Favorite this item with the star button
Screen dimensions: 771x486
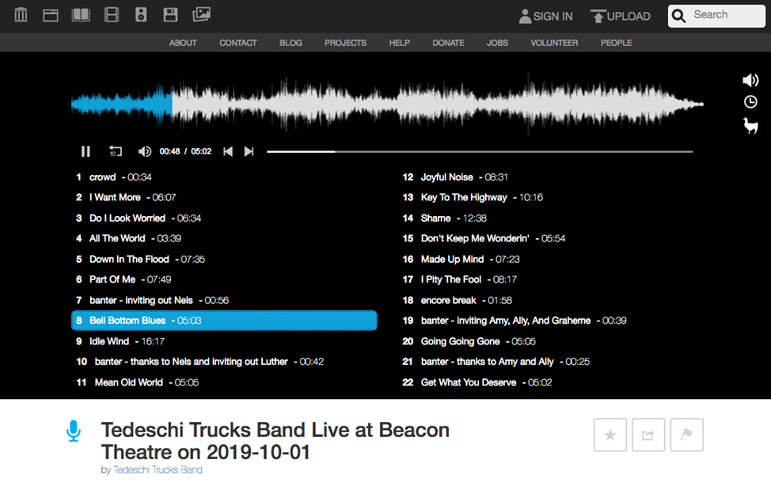click(610, 435)
